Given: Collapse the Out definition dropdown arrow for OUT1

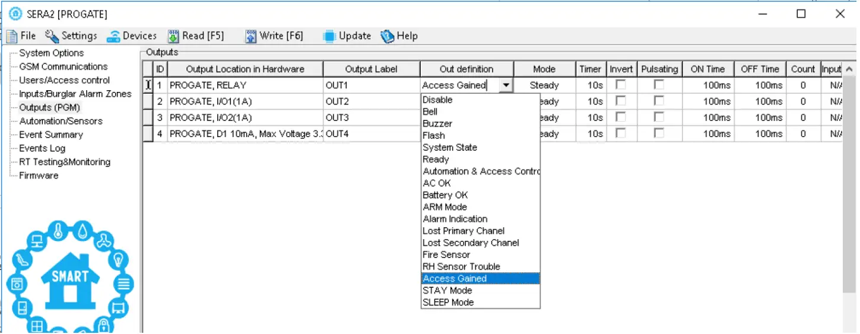Looking at the screenshot, I should point(506,85).
